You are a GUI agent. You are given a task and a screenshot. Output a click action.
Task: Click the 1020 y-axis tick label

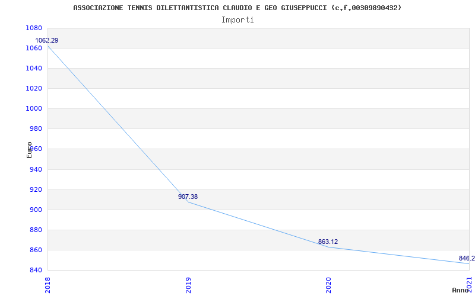tap(34, 88)
